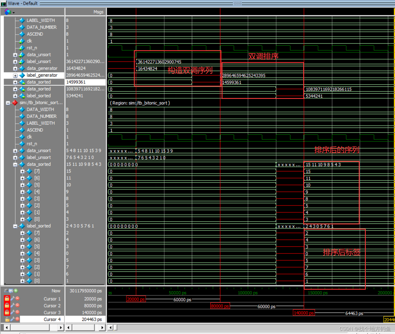
Task: Remove Cursor 3 with red minus icon
Action: tap(17, 312)
